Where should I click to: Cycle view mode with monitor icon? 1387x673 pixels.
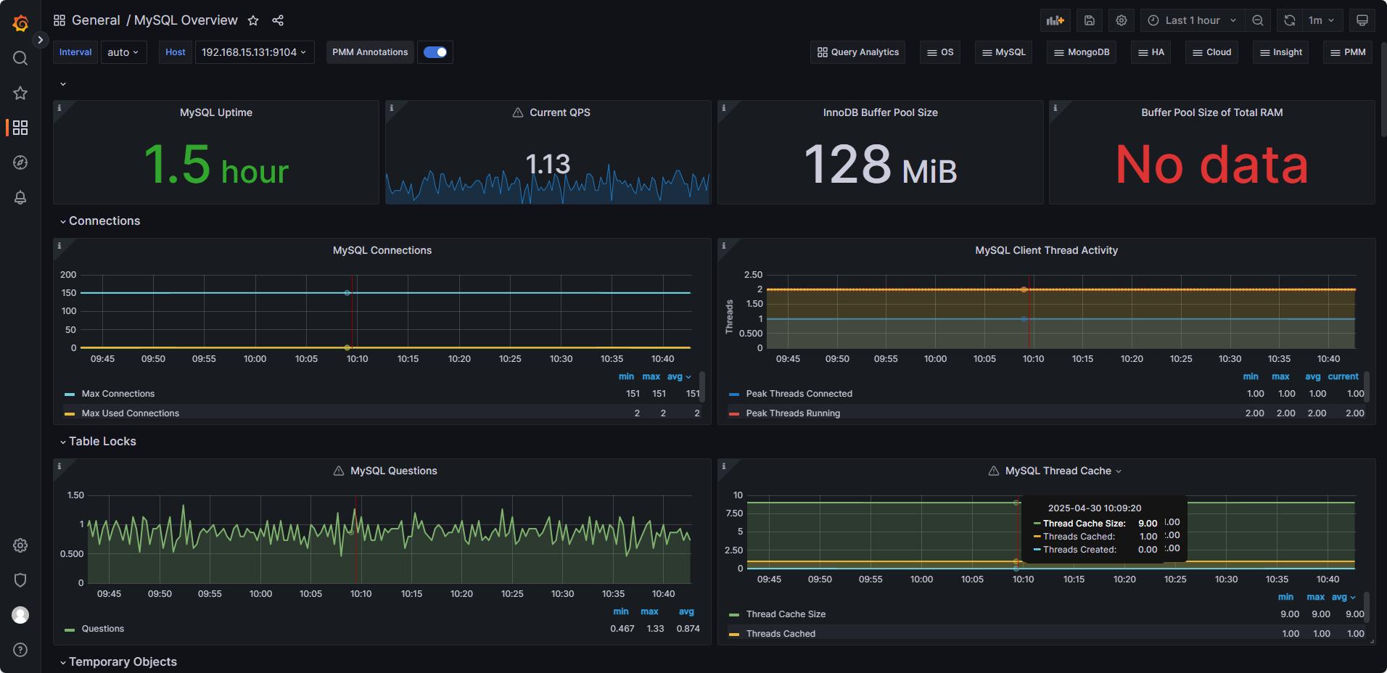[1362, 20]
